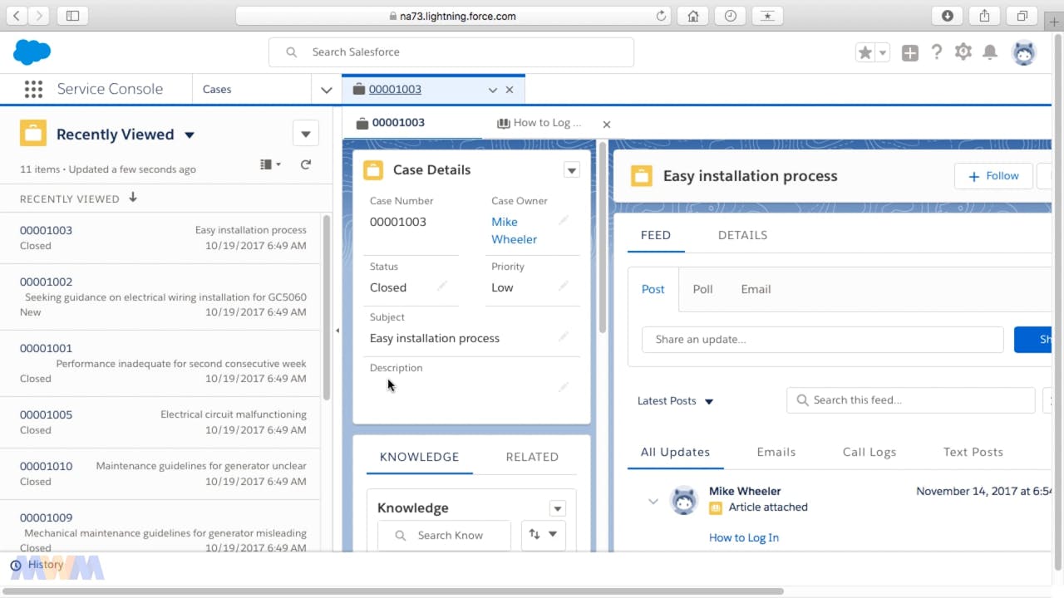
Task: Edit the Description field pencil icon
Action: tap(564, 387)
